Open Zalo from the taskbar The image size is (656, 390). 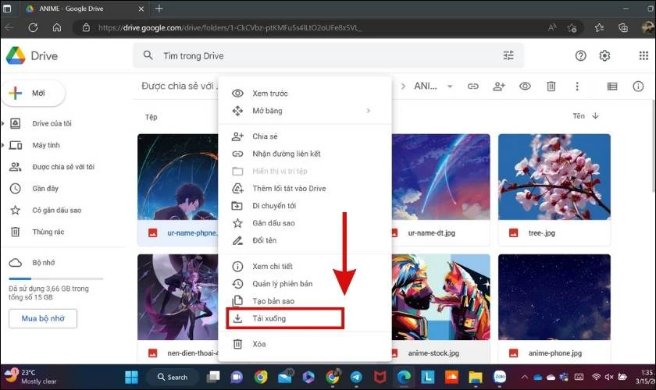tap(500, 377)
